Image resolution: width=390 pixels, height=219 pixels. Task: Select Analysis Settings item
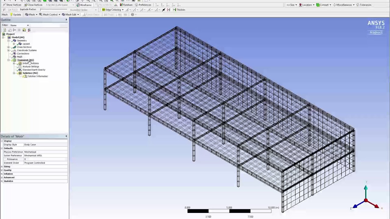coord(31,67)
